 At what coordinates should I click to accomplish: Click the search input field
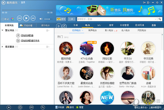[116, 19]
